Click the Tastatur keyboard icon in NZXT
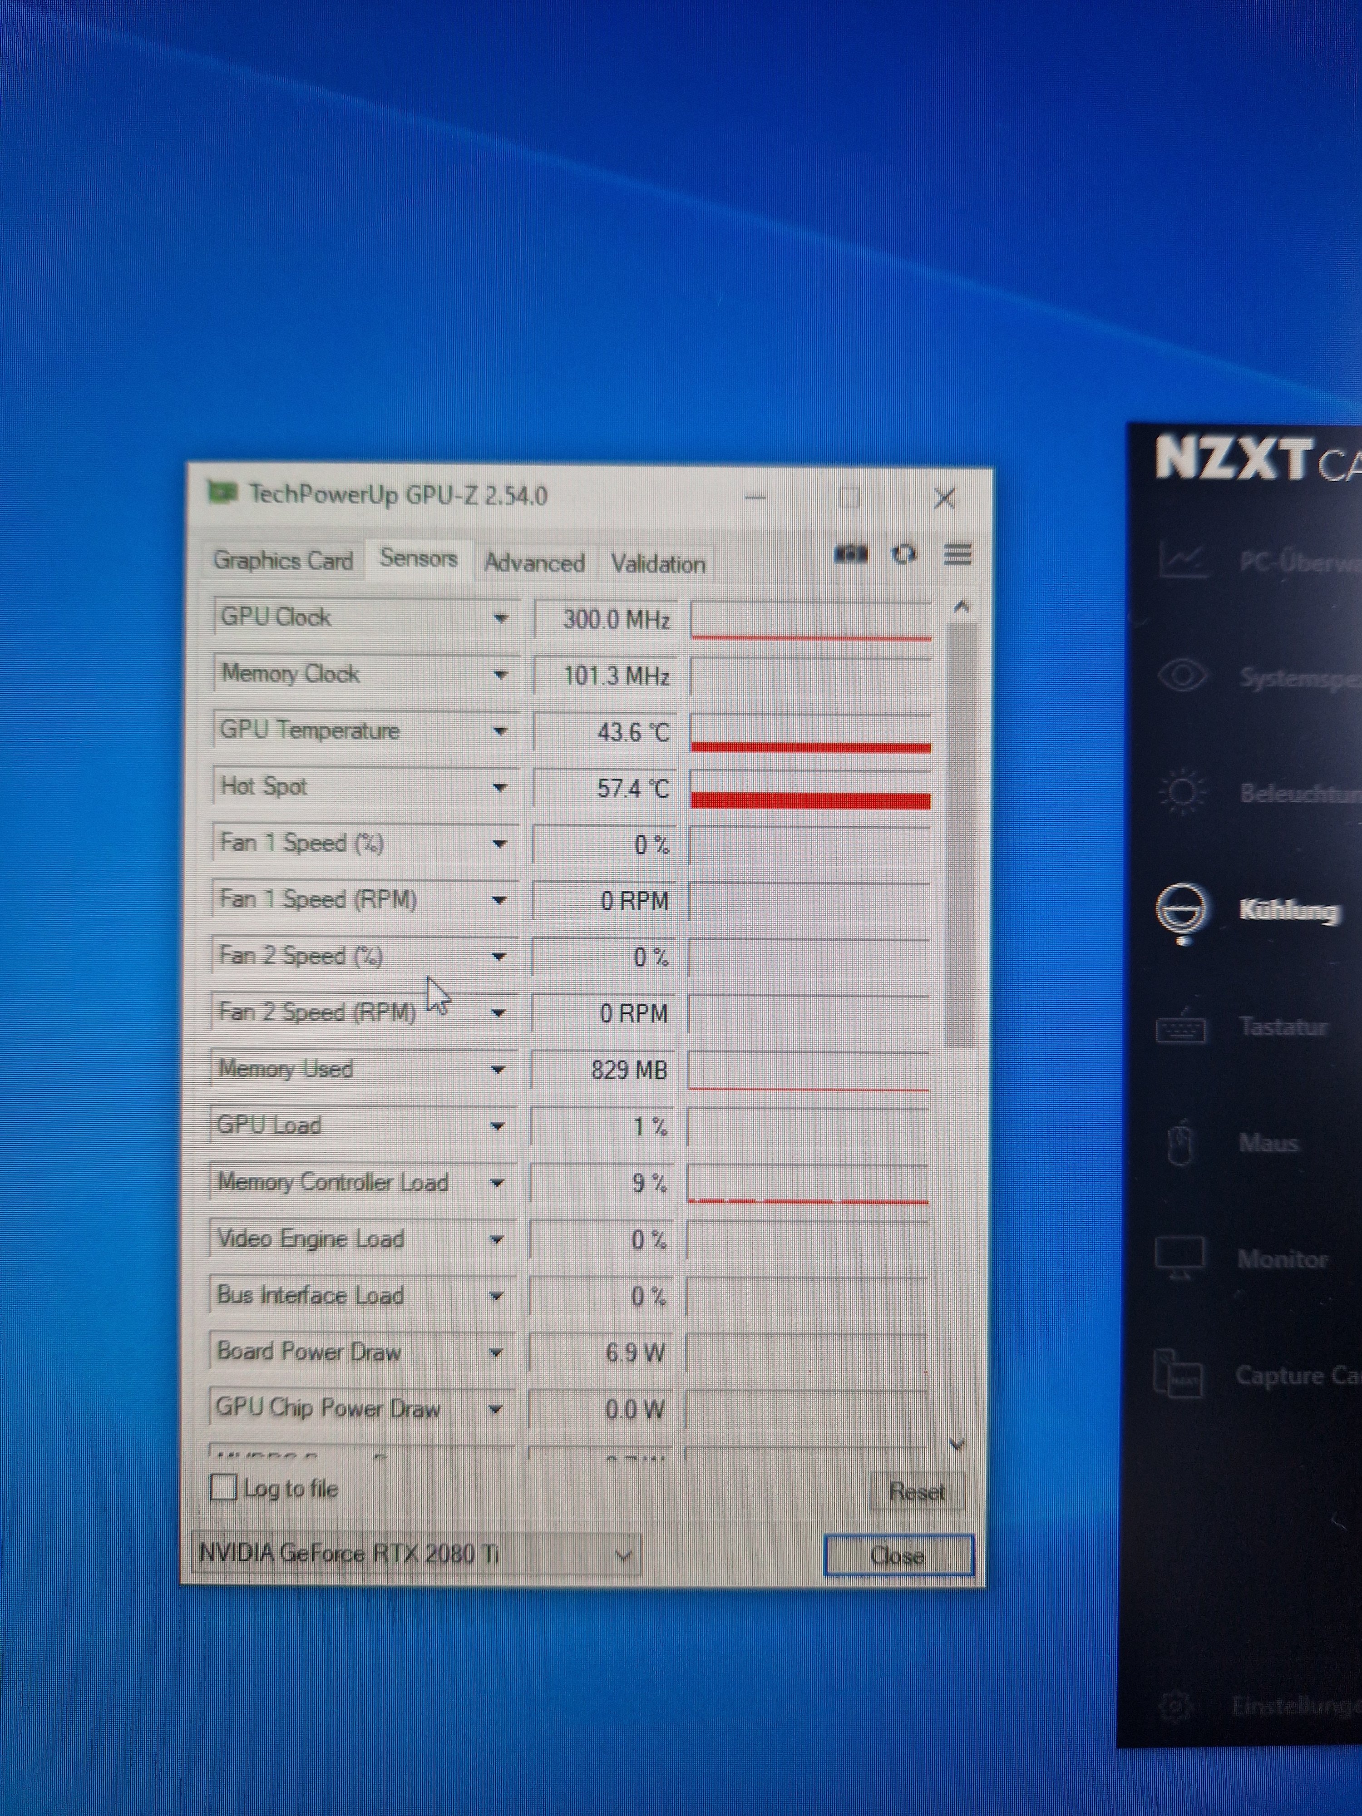Image resolution: width=1362 pixels, height=1816 pixels. click(x=1180, y=1027)
